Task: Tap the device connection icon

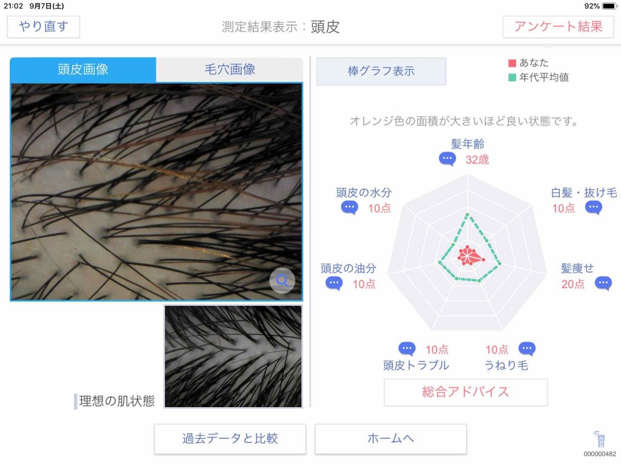Action: coord(600,440)
